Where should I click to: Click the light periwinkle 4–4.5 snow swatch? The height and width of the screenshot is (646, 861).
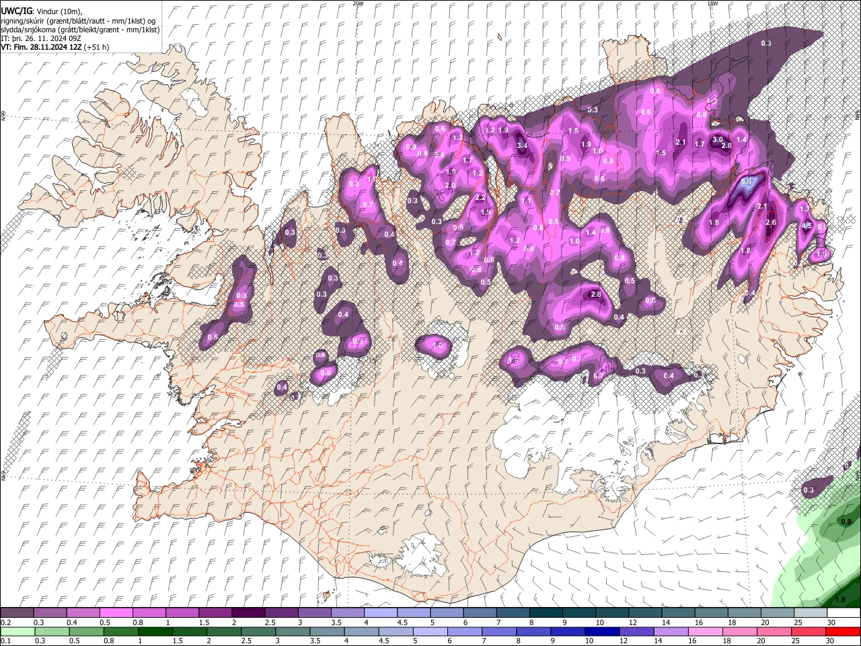click(x=379, y=612)
